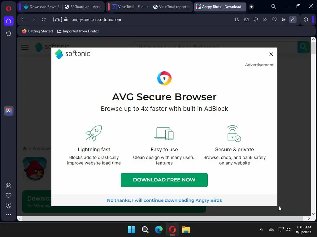Switch to Download Brave tab
The image size is (317, 237).
(42, 7)
